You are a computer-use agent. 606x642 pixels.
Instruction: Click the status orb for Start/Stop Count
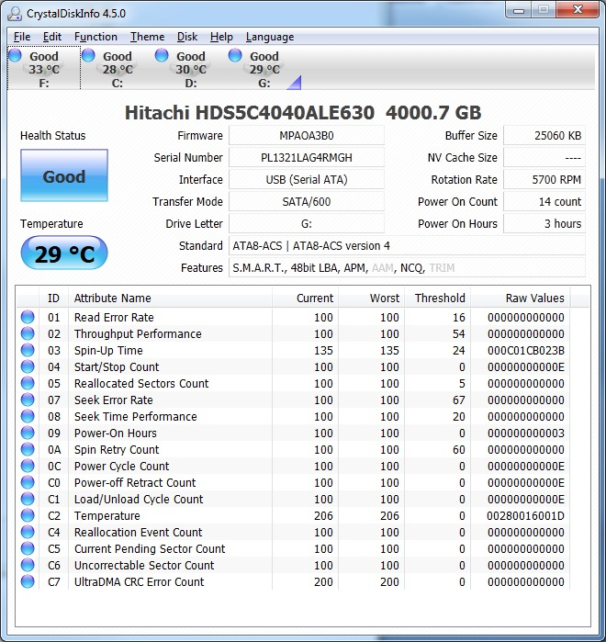[28, 366]
